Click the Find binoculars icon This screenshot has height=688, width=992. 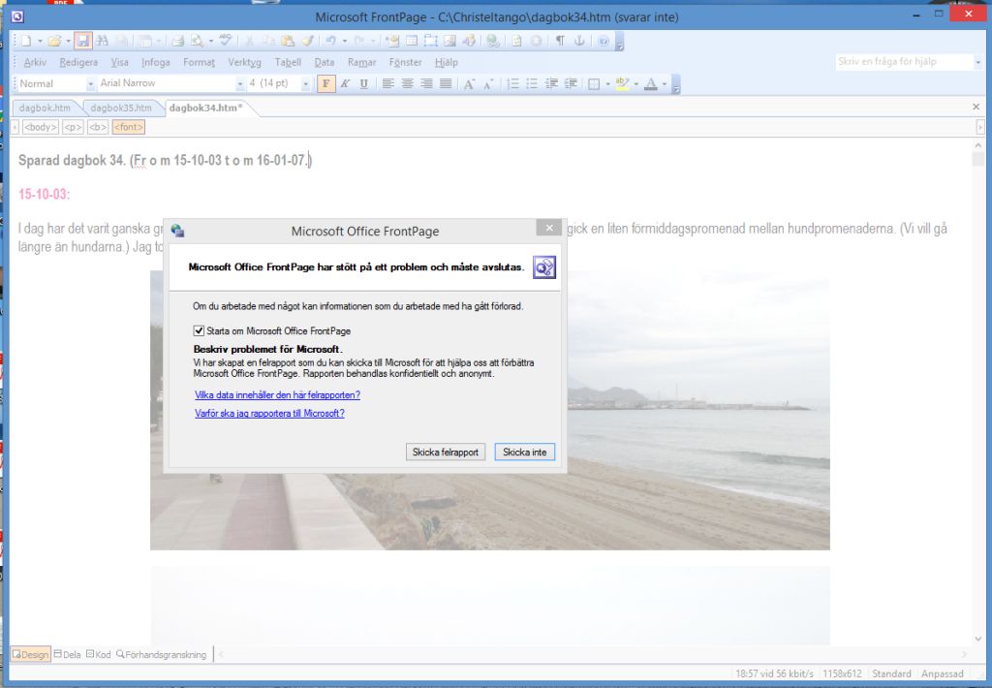tap(102, 41)
